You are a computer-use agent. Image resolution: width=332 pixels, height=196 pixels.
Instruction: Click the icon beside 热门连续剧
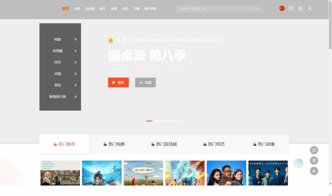click(153, 144)
